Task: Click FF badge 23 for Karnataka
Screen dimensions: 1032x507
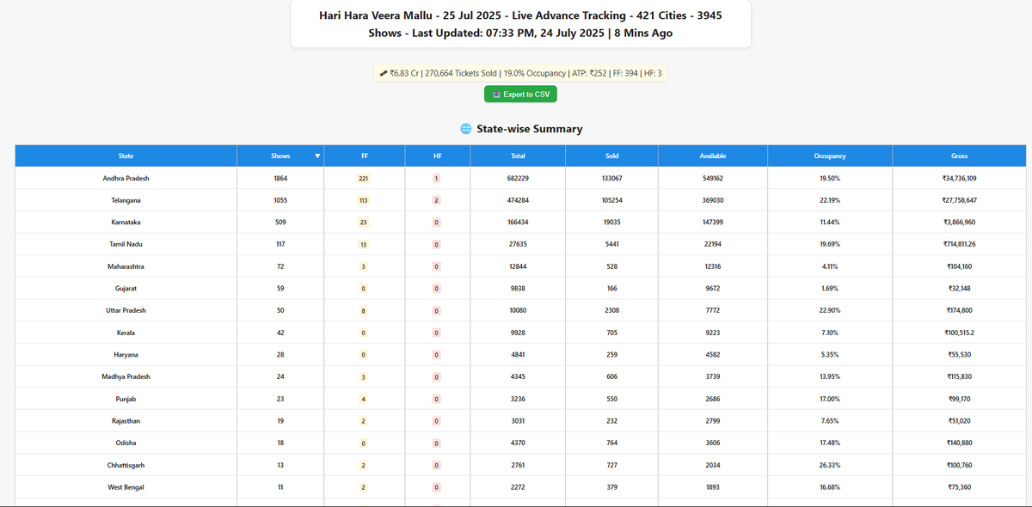Action: point(365,223)
